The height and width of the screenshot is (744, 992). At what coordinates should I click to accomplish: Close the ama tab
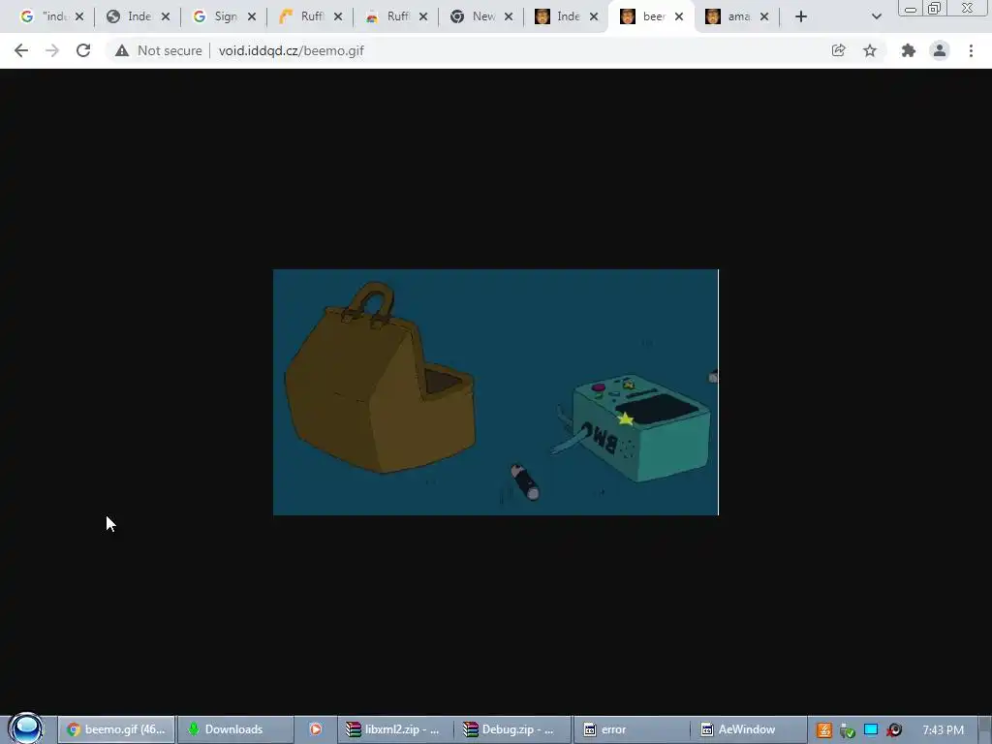(764, 16)
